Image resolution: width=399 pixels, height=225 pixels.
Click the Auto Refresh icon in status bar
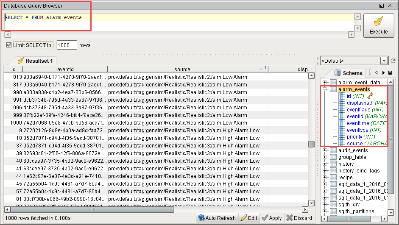[x=201, y=218]
